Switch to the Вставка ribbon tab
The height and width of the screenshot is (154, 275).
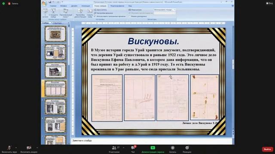point(64,6)
